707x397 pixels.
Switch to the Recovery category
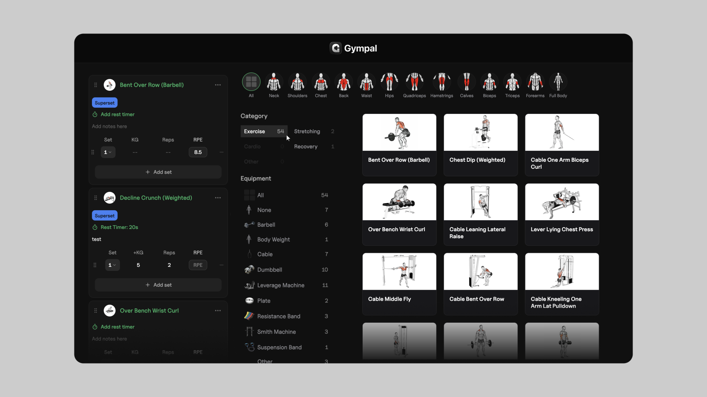[314, 146]
